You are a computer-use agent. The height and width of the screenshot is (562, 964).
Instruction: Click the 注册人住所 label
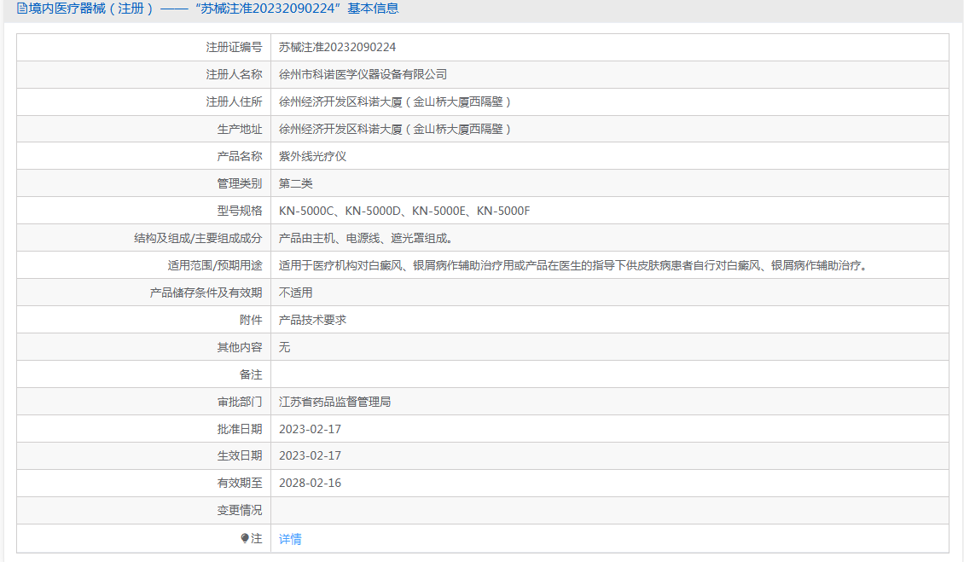point(234,101)
